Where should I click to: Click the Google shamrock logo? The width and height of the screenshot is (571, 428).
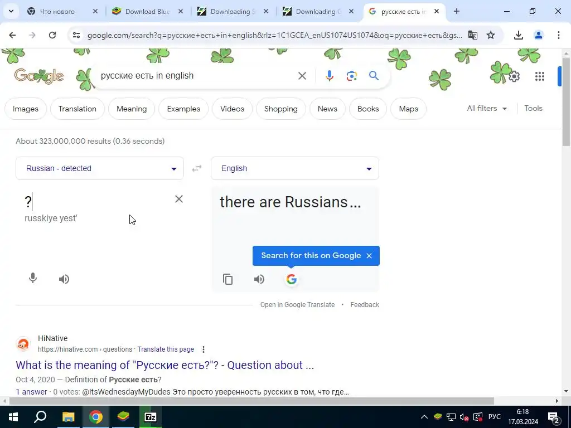click(x=39, y=76)
